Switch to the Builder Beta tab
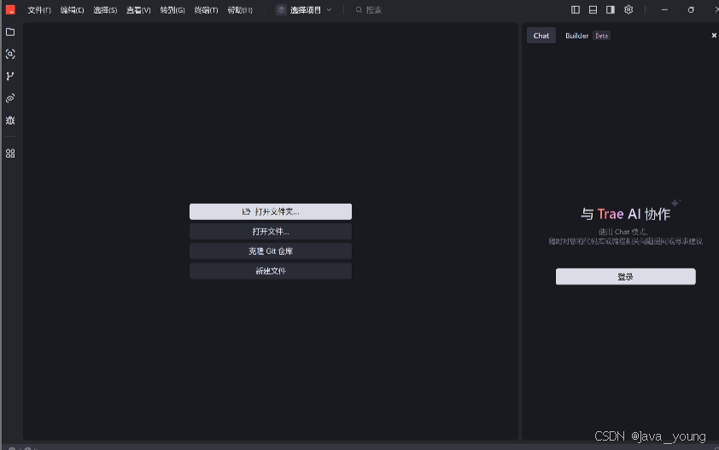719x450 pixels. click(x=587, y=36)
